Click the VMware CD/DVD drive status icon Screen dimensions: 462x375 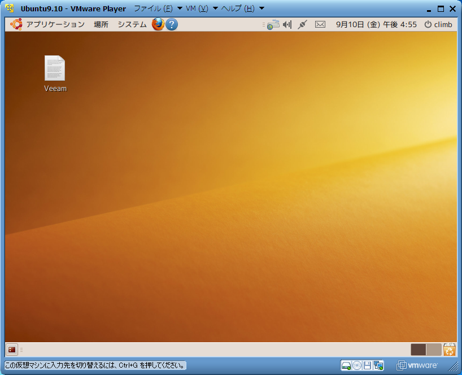point(357,365)
